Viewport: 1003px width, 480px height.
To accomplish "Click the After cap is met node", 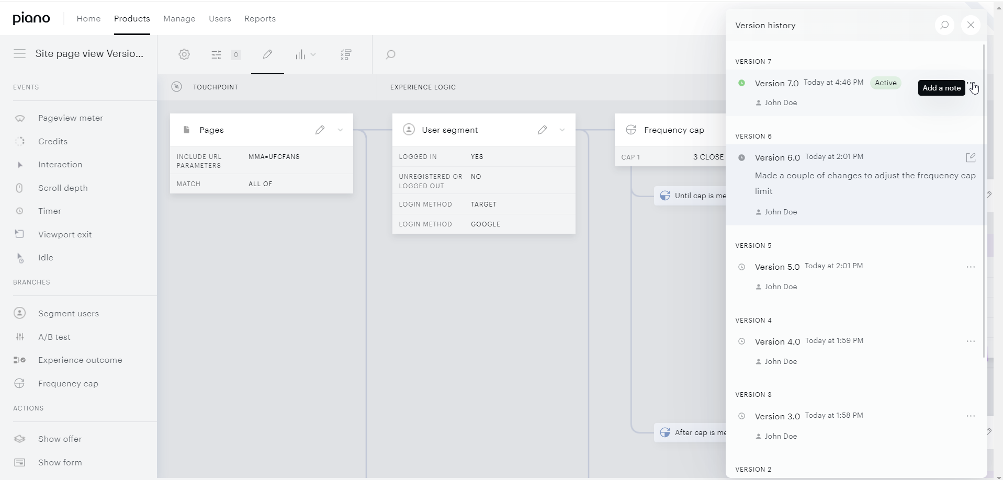I will coord(690,432).
